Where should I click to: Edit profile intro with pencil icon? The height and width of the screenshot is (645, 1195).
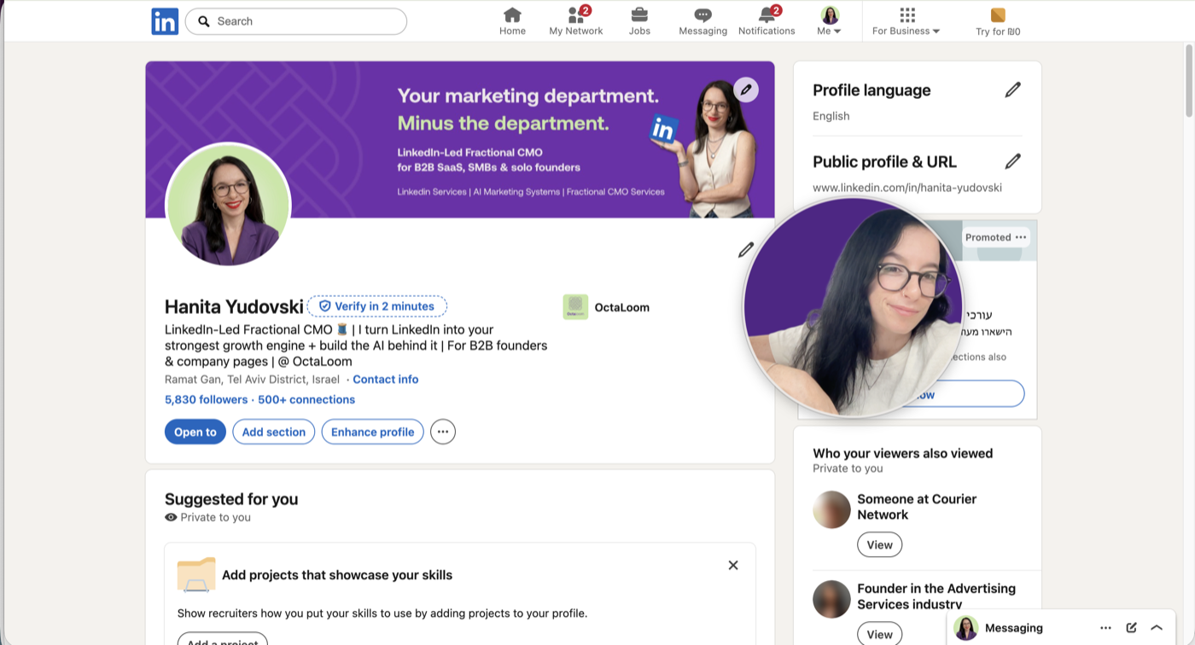(x=746, y=250)
